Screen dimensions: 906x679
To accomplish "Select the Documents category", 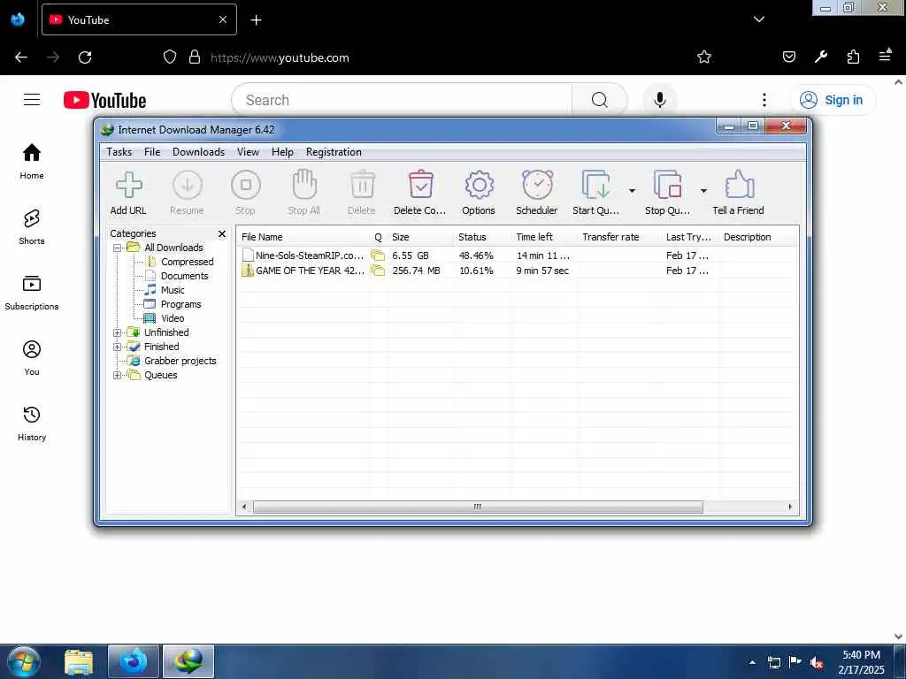I will tap(184, 276).
